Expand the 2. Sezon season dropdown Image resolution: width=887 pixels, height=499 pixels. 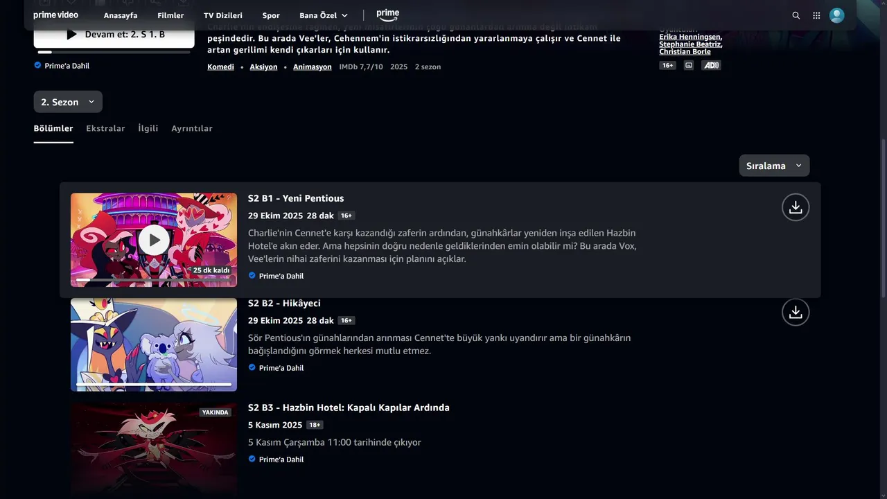(x=68, y=102)
